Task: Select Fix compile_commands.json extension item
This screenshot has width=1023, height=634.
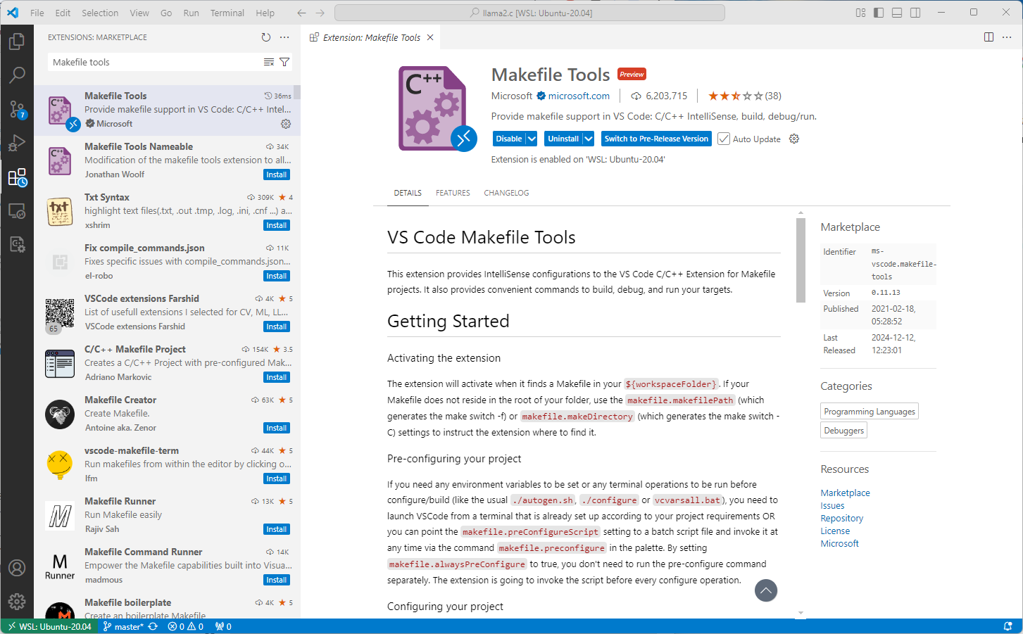Action: (168, 262)
